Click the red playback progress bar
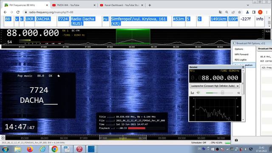This screenshot has height=153, width=272. [x=137, y=128]
